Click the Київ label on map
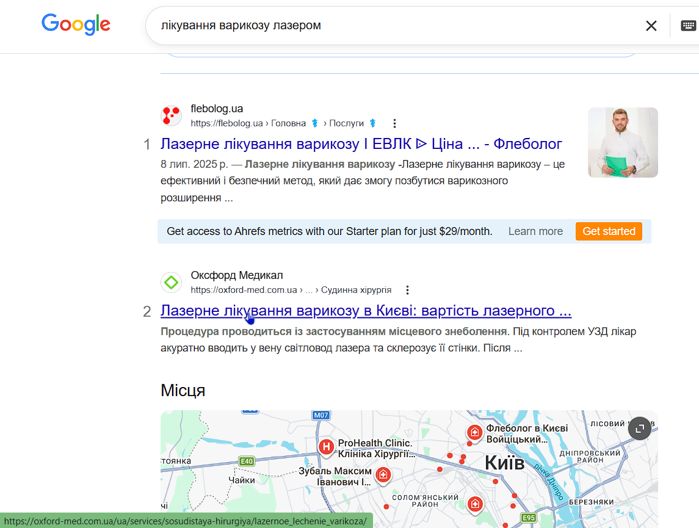The image size is (699, 528). click(x=505, y=463)
